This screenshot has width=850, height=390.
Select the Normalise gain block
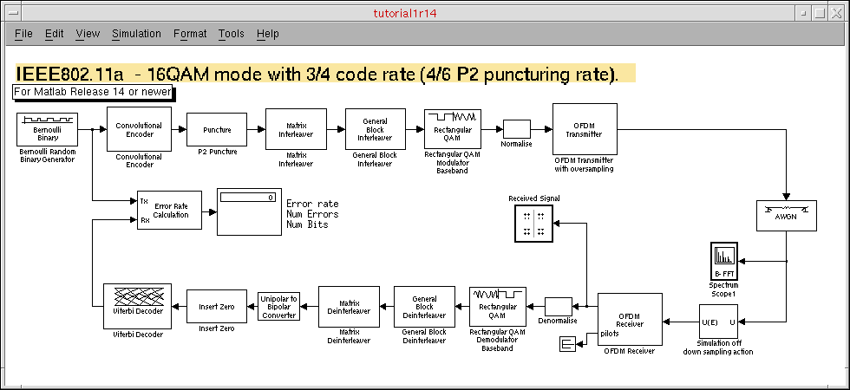tap(517, 129)
